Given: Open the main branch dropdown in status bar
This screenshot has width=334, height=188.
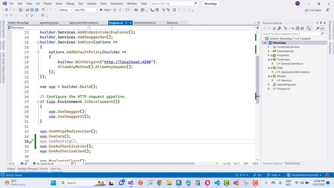Looking at the screenshot, I should click(273, 175).
